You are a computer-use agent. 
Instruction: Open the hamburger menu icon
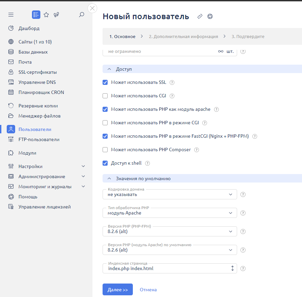[11, 15]
